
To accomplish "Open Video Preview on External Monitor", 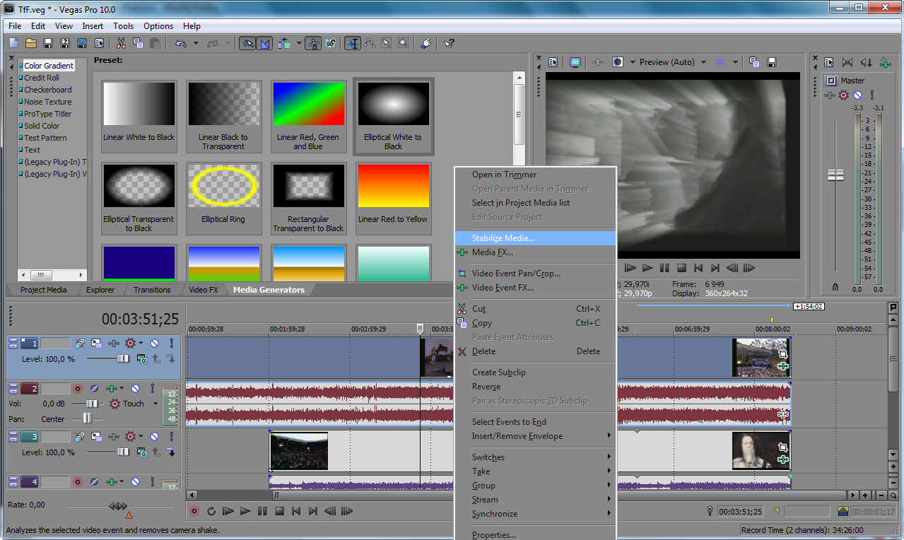I will coord(575,62).
